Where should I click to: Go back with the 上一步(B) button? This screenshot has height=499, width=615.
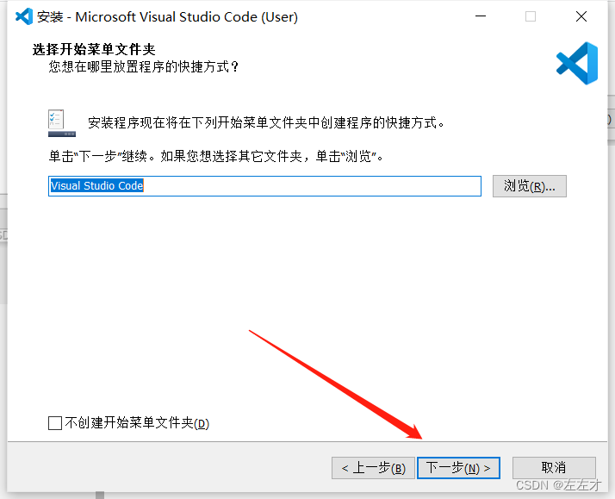[x=373, y=468]
